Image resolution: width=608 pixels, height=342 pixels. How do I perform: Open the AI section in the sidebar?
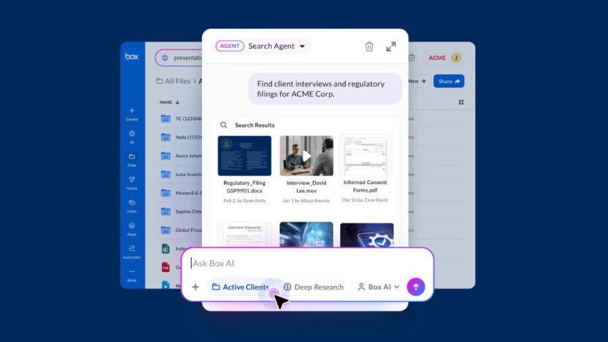point(132,137)
